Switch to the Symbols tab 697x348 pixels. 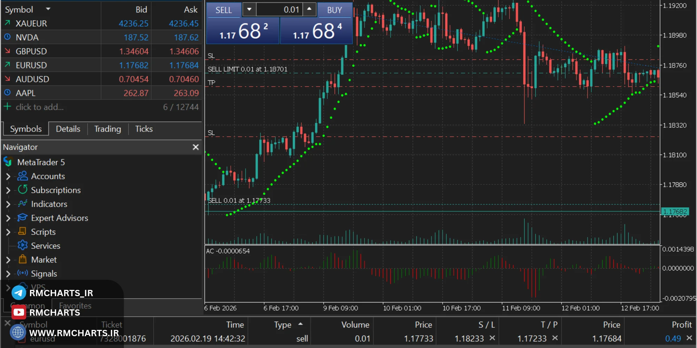(26, 129)
